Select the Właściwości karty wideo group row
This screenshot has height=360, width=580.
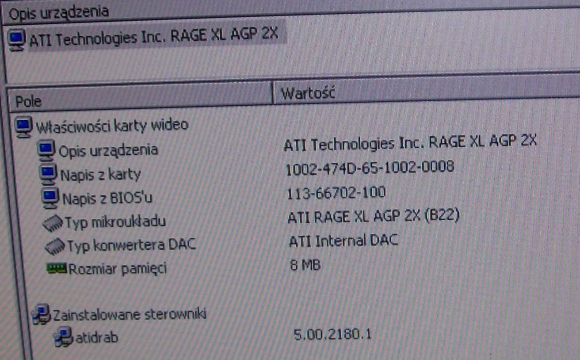click(111, 125)
